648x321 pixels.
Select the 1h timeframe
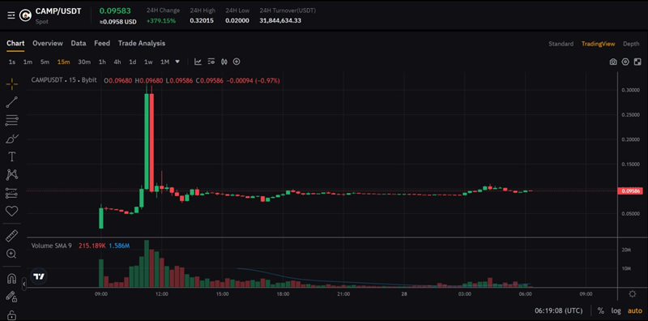point(102,62)
